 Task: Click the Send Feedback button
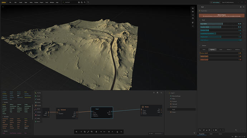(215, 2)
